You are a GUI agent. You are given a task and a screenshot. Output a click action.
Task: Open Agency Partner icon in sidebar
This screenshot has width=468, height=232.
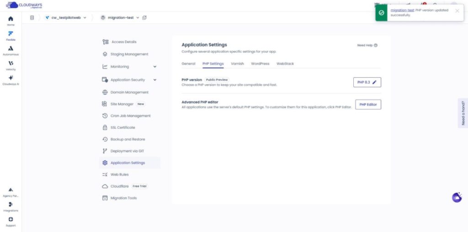click(11, 190)
